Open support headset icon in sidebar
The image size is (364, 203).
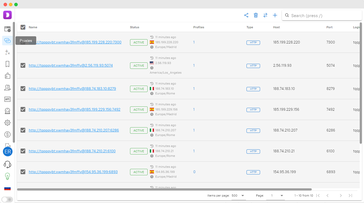click(7, 164)
